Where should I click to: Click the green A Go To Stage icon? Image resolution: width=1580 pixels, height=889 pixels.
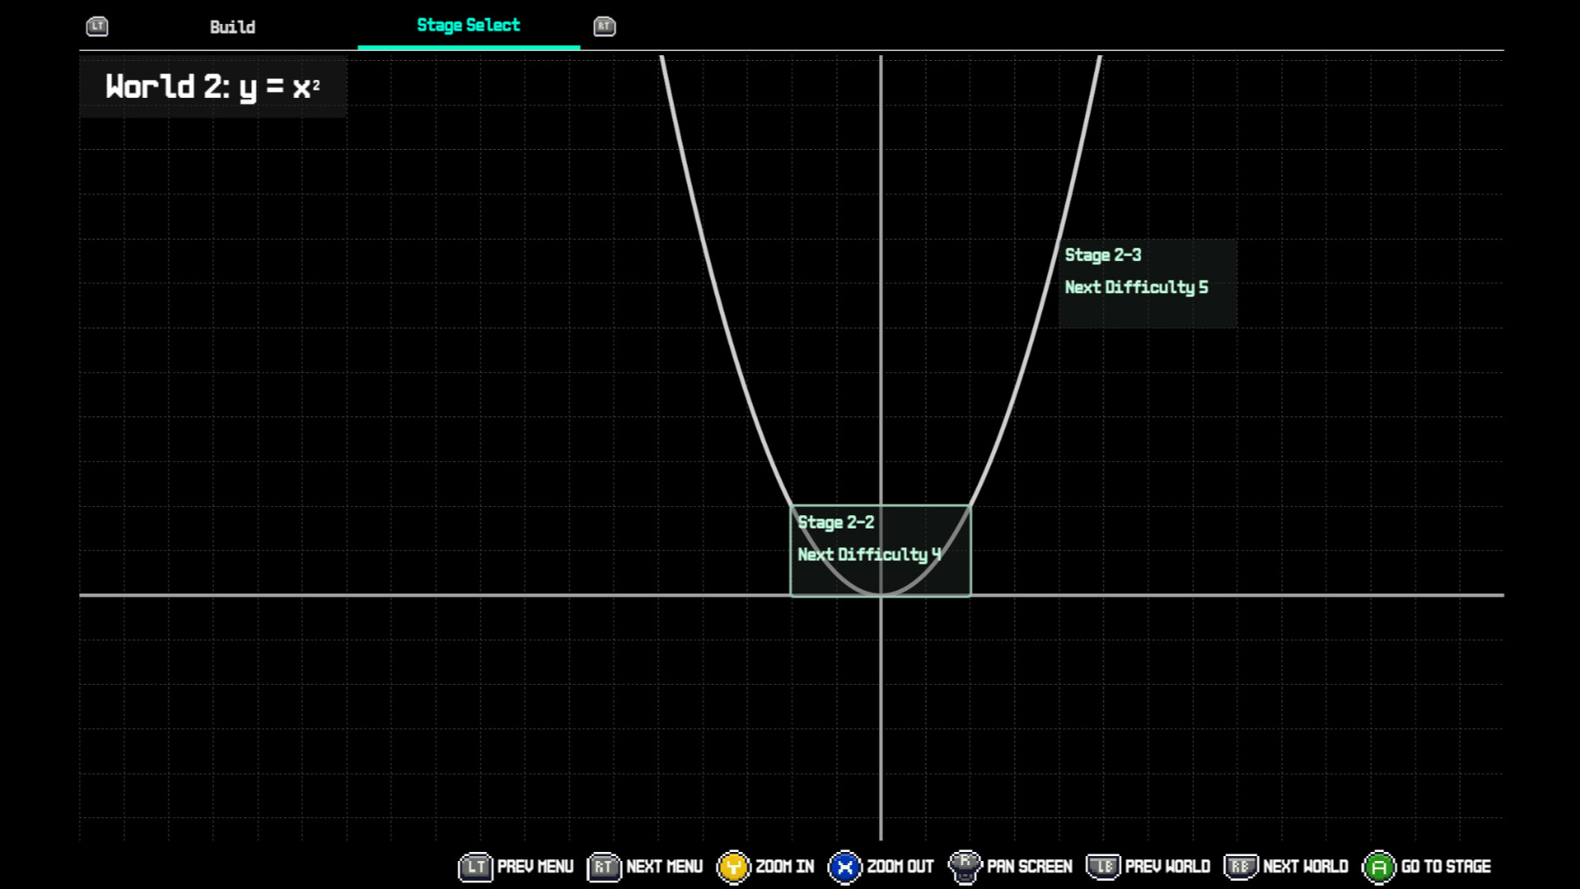click(x=1378, y=867)
